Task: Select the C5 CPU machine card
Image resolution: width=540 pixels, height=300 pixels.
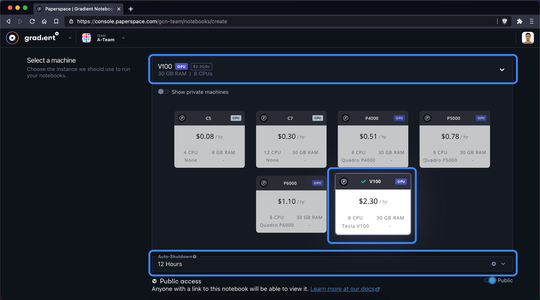Action: tap(209, 139)
